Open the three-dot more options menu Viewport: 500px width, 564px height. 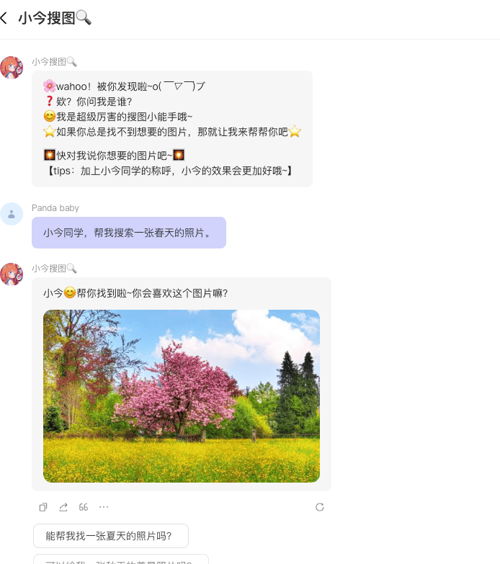pos(104,507)
